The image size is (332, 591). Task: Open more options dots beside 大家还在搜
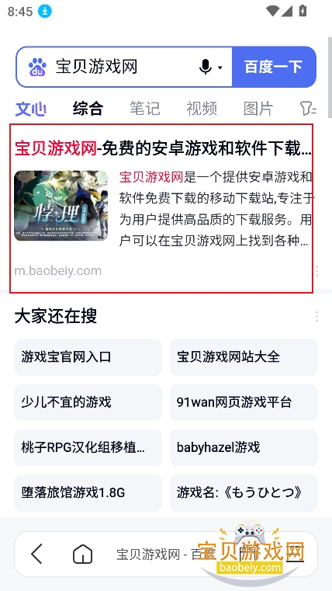coord(317,317)
